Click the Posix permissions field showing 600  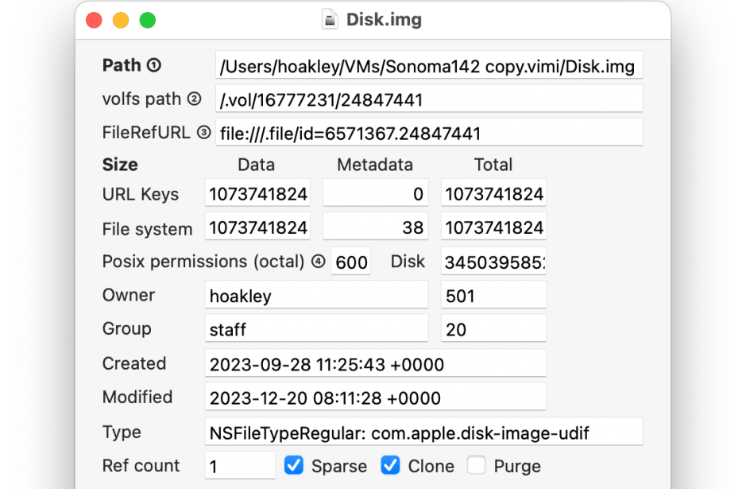coord(350,262)
